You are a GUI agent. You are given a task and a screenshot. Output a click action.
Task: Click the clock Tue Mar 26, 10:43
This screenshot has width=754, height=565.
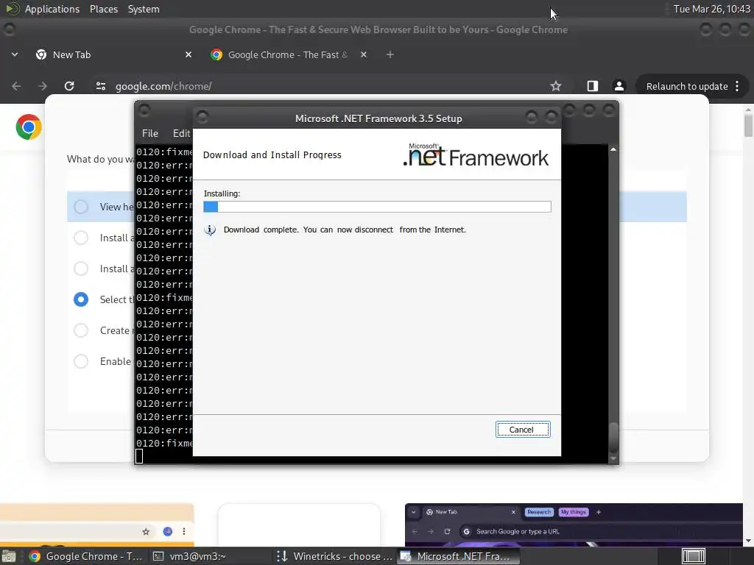[712, 9]
